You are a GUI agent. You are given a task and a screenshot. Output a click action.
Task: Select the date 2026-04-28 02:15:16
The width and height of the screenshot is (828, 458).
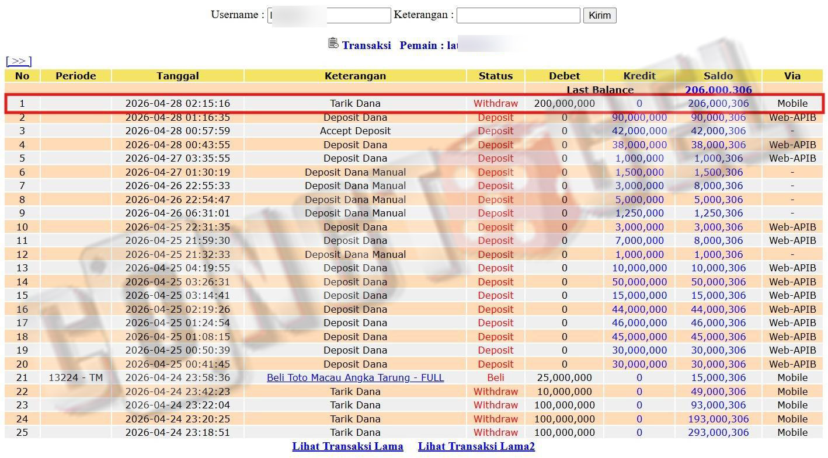click(178, 103)
